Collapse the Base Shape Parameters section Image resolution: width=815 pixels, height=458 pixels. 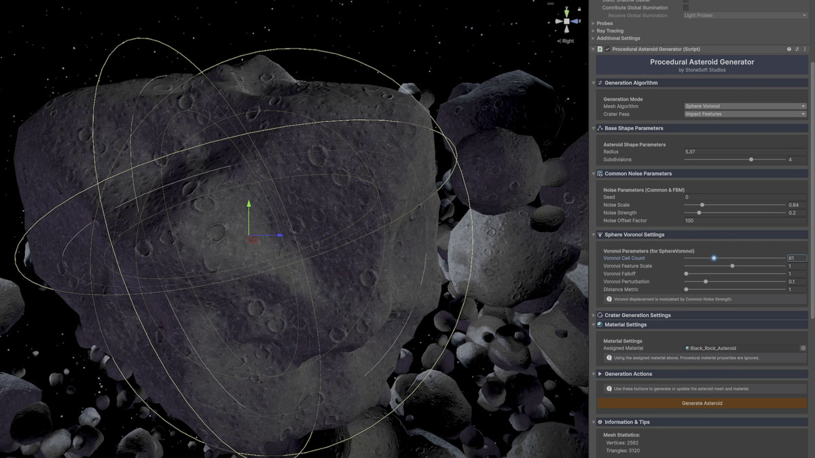click(593, 128)
